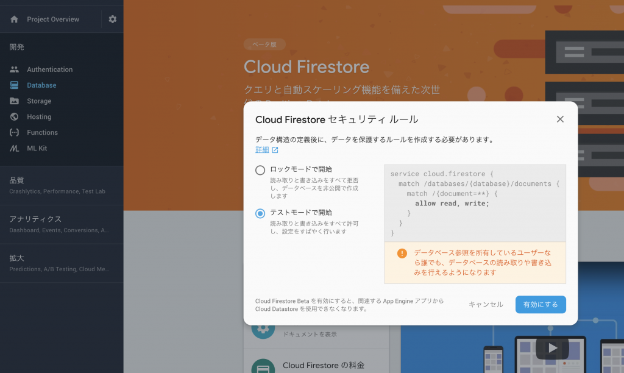This screenshot has height=373, width=624.
Task: Click the Database icon in sidebar
Action: [15, 85]
